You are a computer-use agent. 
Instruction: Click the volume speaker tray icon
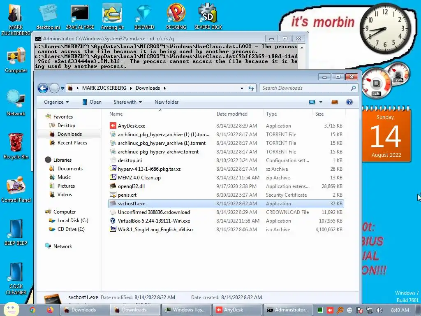(x=379, y=310)
